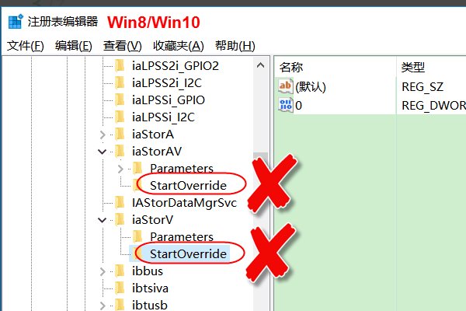Click the ibtusb key name
The height and width of the screenshot is (311, 466).
click(149, 305)
